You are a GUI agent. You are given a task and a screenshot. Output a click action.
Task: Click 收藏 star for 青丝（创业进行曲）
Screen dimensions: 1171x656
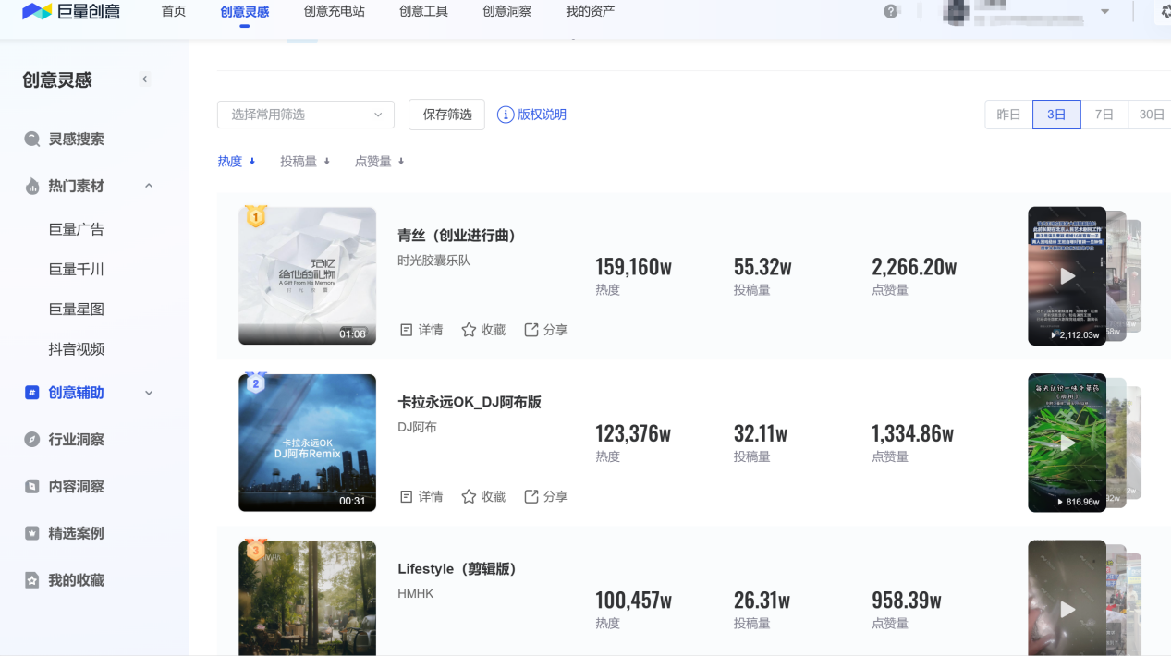pos(469,330)
